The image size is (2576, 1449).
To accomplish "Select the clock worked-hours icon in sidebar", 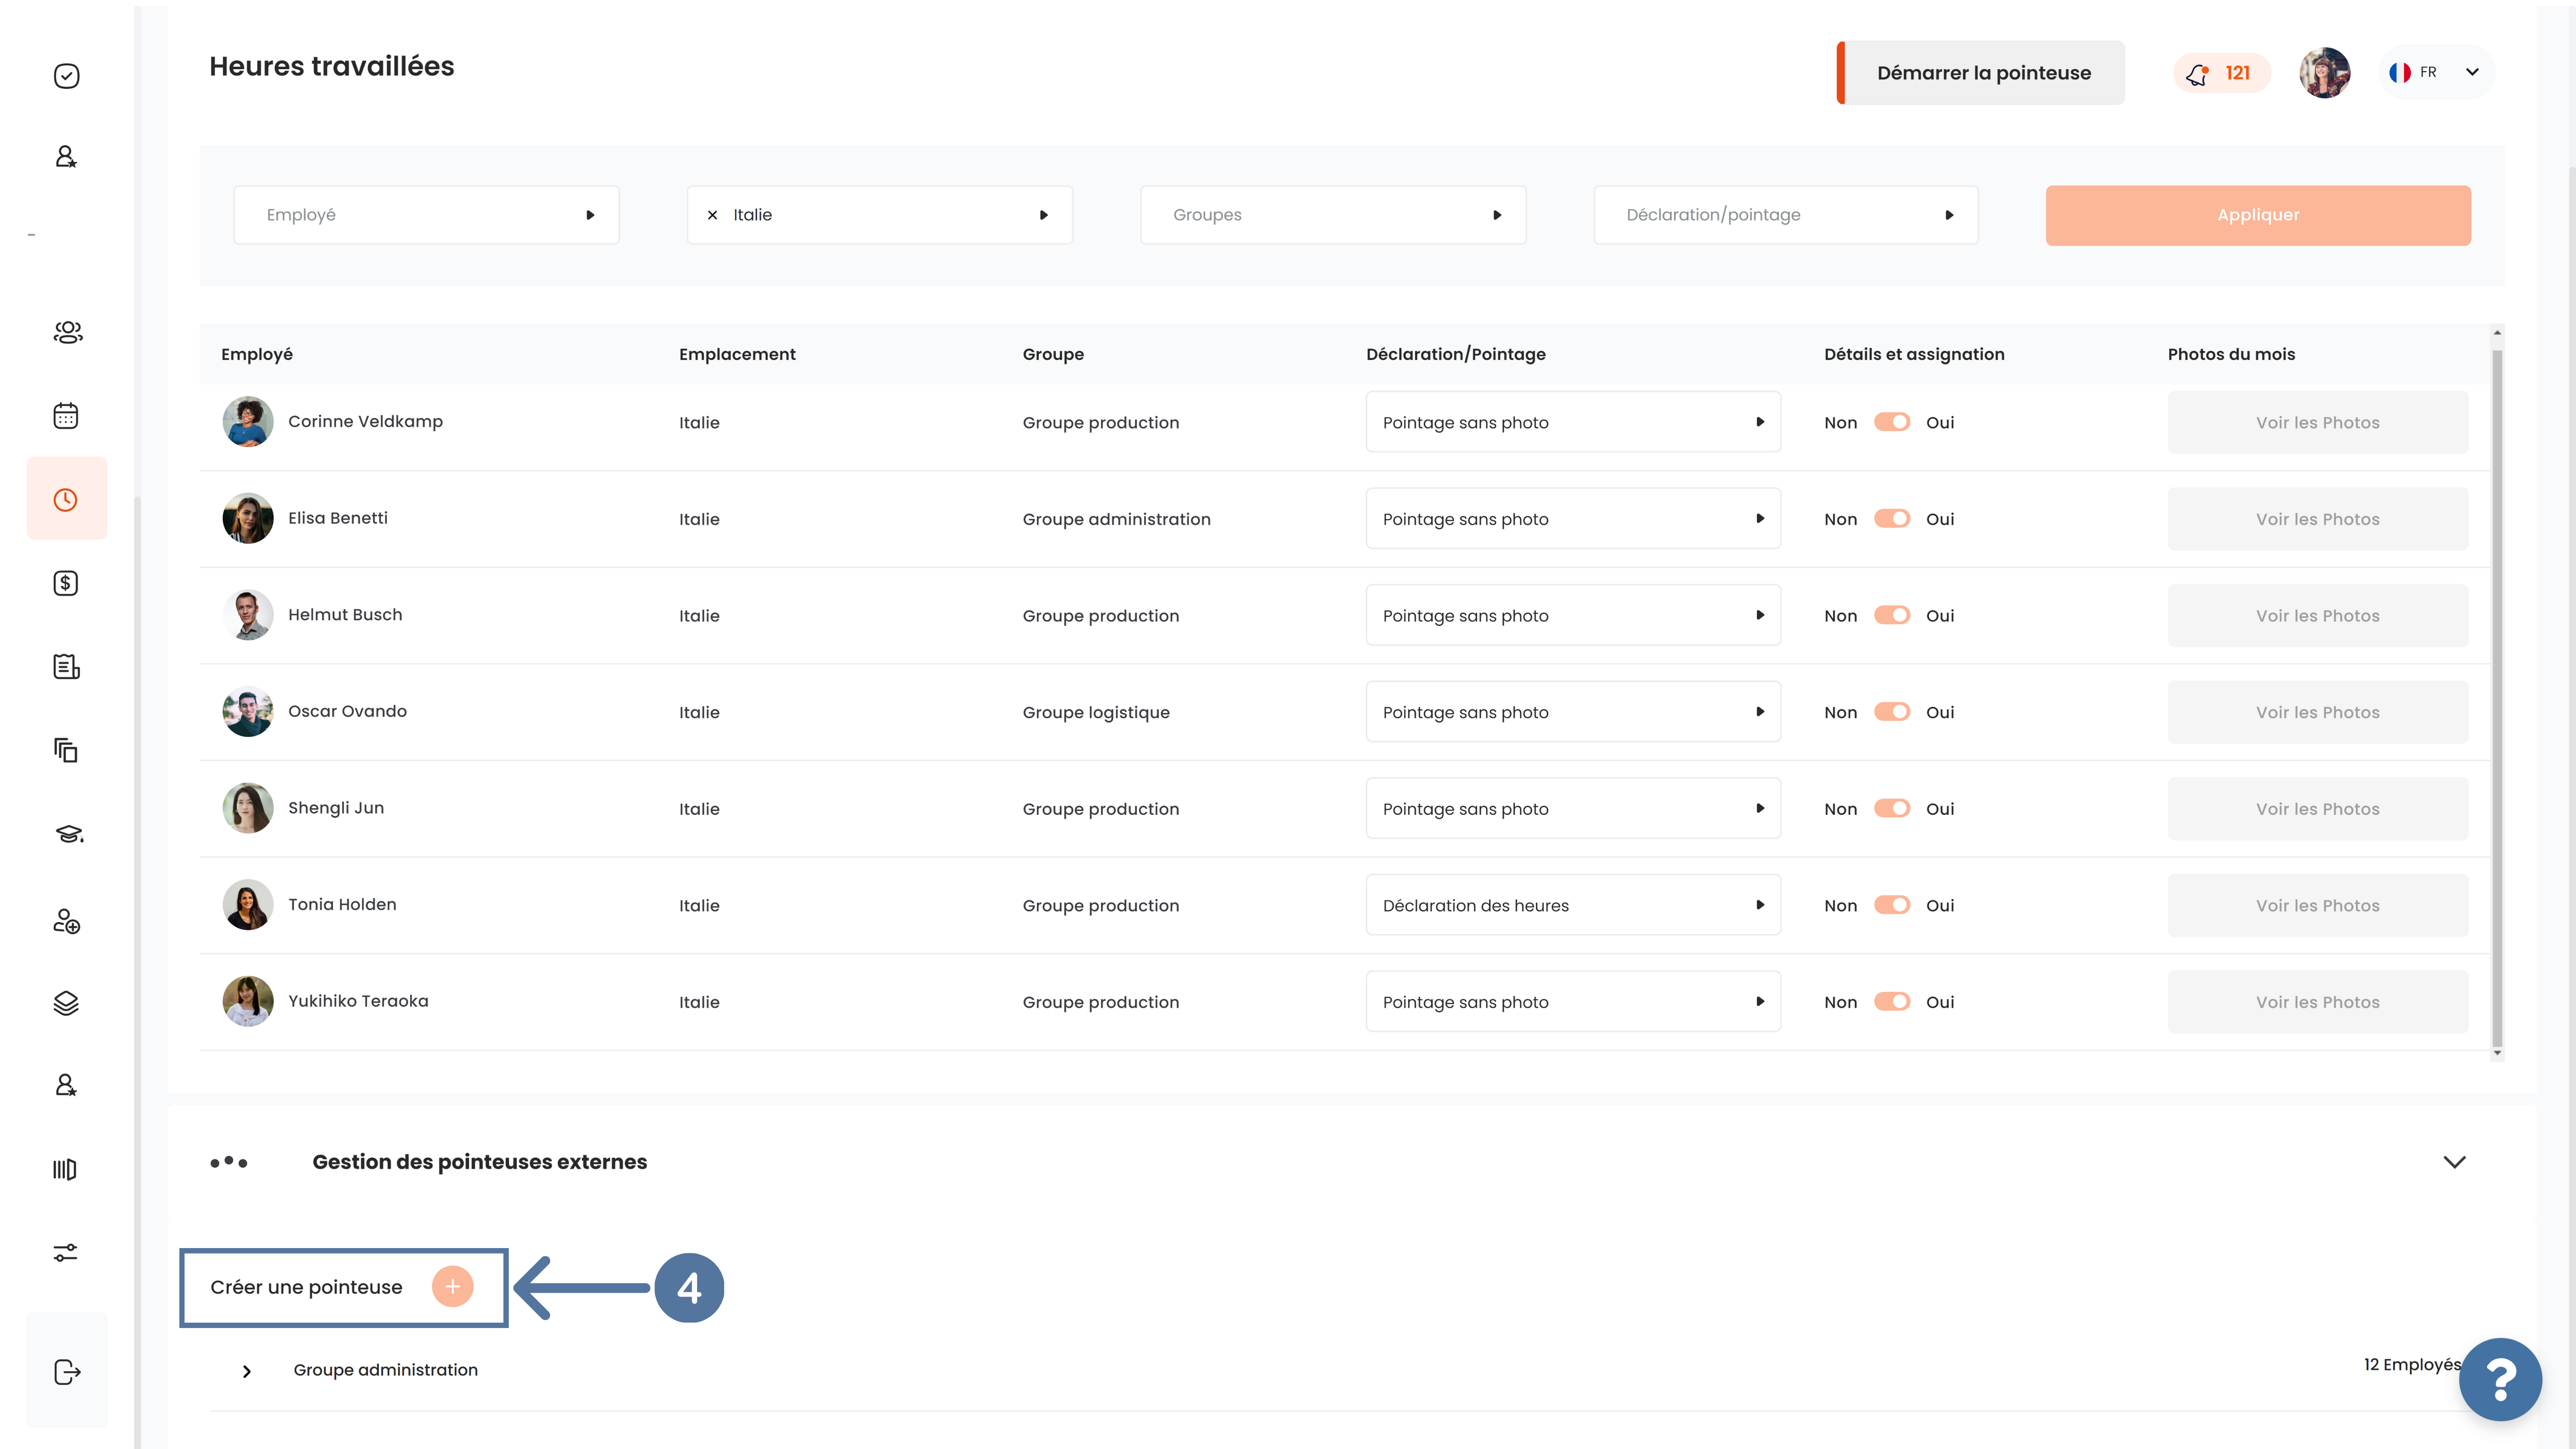I will tap(66, 499).
